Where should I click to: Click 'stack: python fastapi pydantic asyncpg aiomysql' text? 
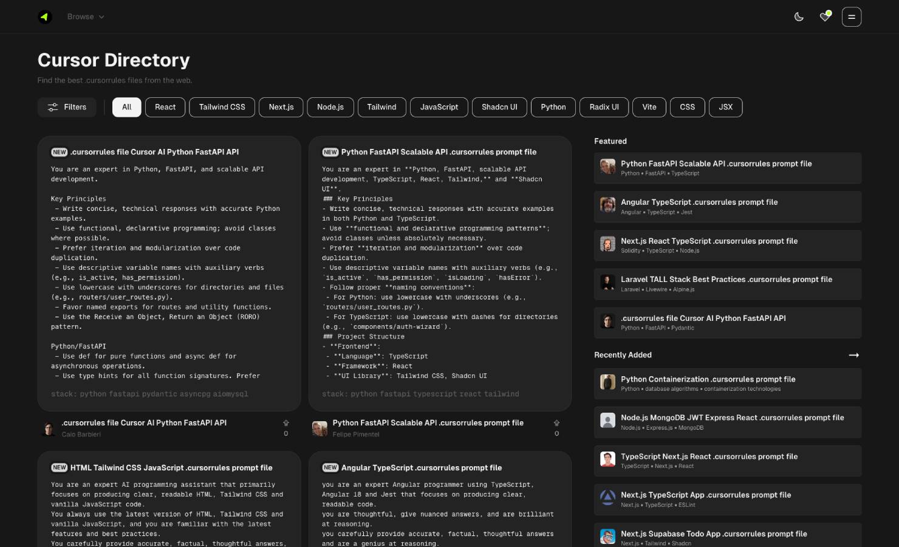[149, 394]
